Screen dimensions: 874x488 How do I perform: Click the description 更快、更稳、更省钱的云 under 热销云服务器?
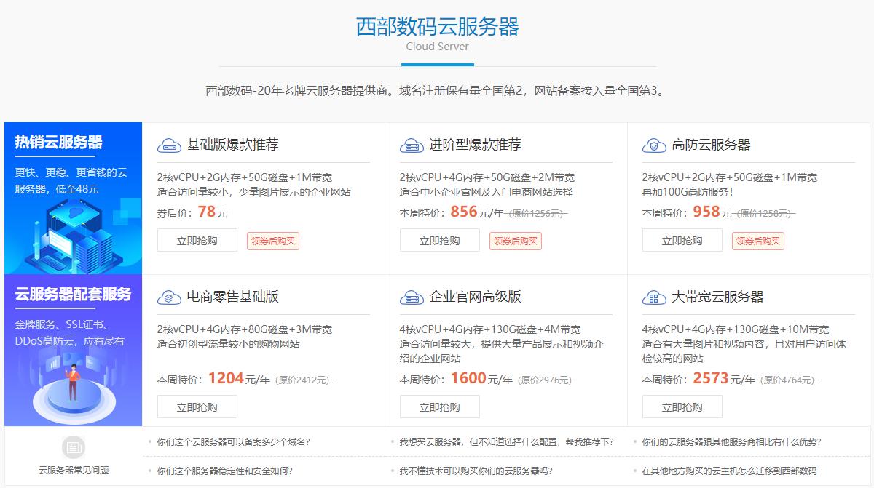(x=71, y=172)
